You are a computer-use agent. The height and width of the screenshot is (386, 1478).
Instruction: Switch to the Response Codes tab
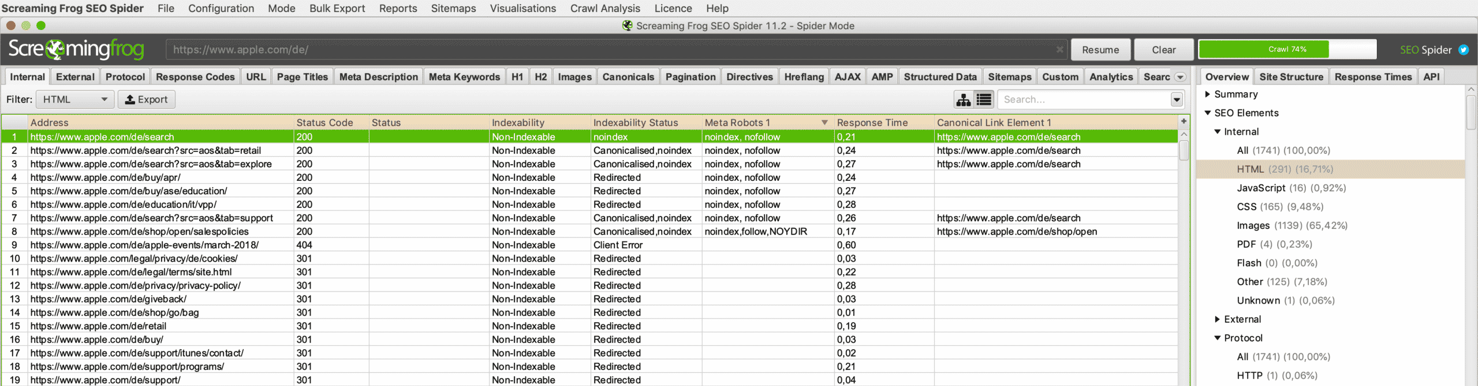195,77
